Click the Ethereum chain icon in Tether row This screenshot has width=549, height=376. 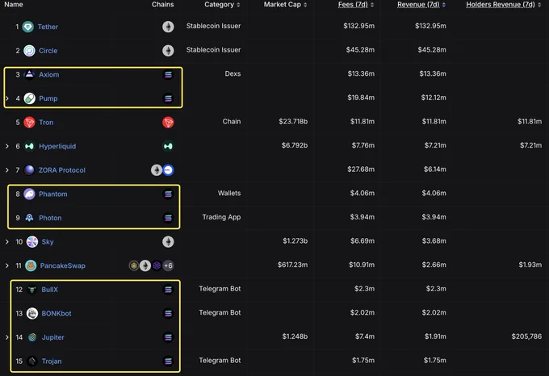168,27
